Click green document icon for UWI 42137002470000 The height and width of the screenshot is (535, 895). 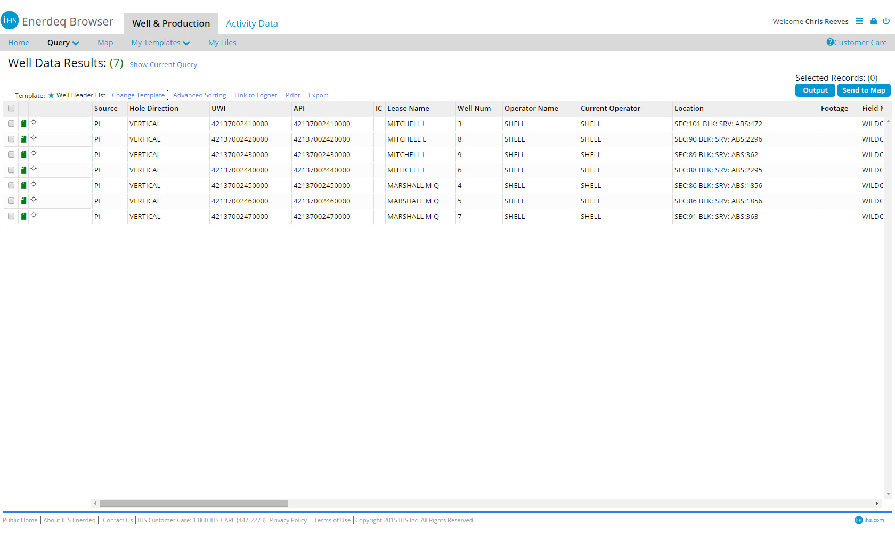pyautogui.click(x=23, y=217)
